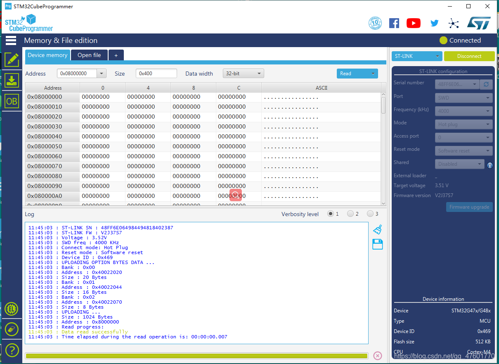
Task: Open the Port SWD dropdown
Action: coord(464,98)
